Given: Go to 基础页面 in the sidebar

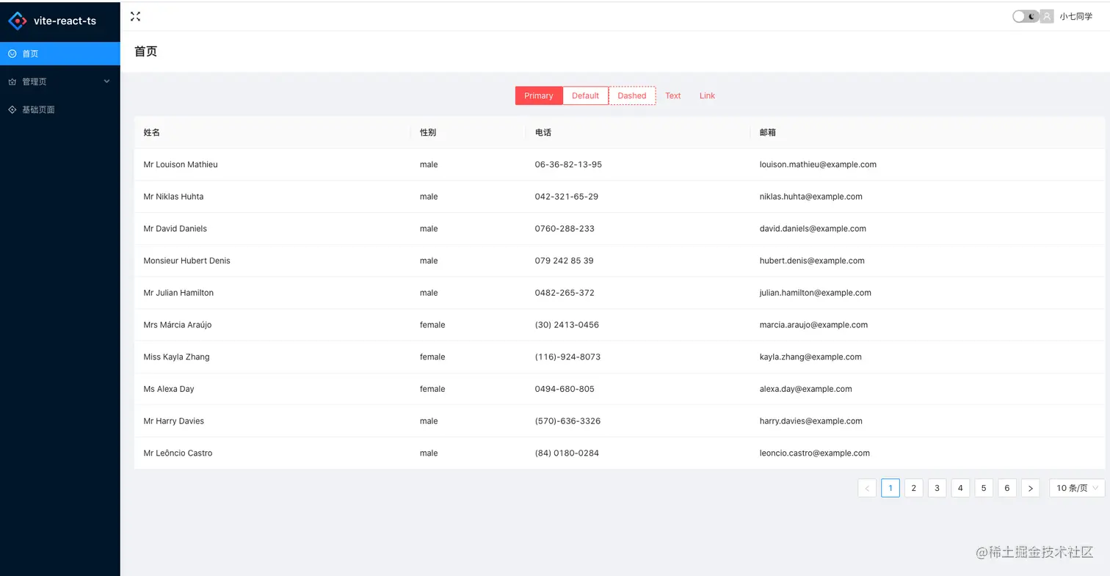Looking at the screenshot, I should coord(60,109).
